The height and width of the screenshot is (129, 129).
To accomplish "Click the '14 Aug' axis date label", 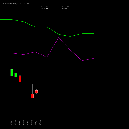I will (x=23, y=123).
